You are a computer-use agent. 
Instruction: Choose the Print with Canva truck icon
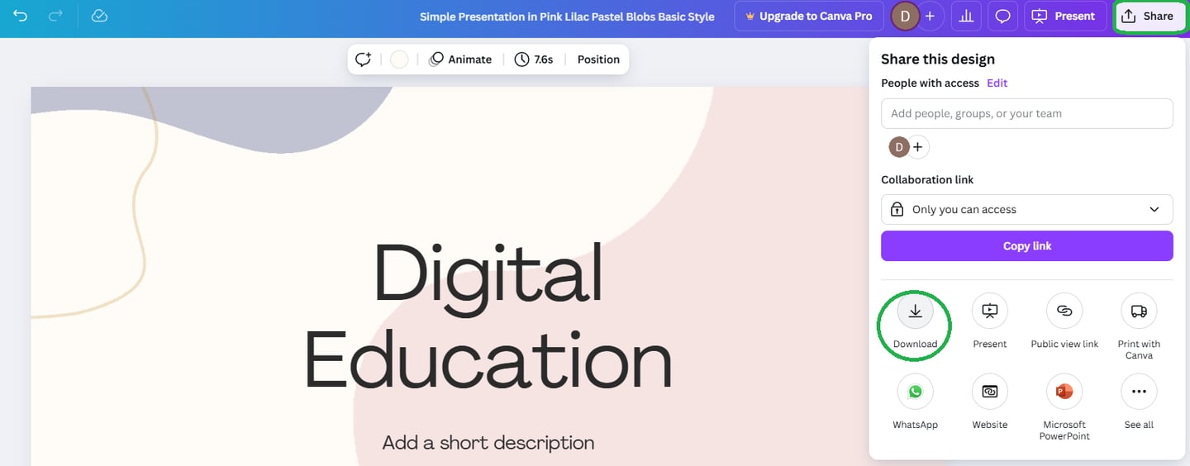click(x=1139, y=311)
